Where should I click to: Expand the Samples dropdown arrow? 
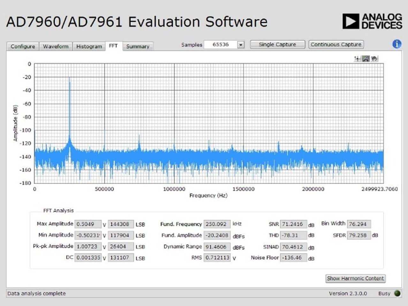coord(241,45)
